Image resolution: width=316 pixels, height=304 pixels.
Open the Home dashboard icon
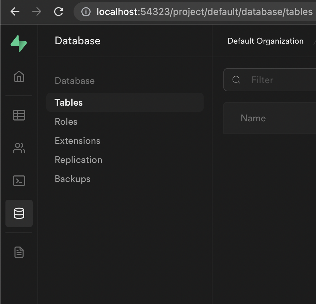(19, 77)
